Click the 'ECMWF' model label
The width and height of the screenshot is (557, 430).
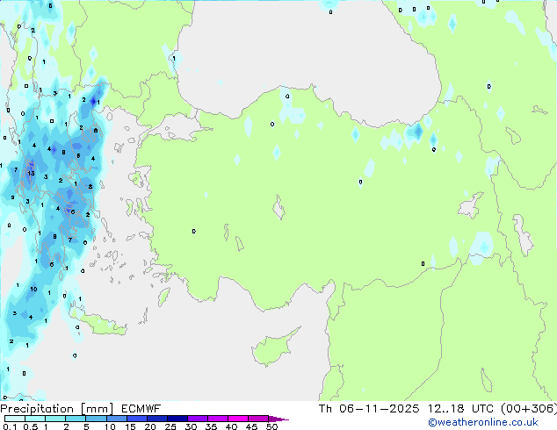(141, 409)
